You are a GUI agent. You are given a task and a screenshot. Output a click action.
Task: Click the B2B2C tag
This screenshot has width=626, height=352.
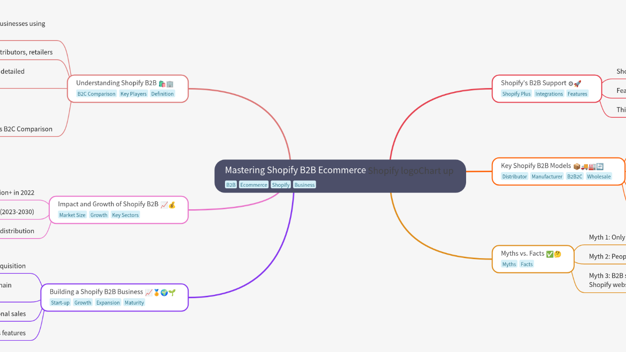point(575,176)
